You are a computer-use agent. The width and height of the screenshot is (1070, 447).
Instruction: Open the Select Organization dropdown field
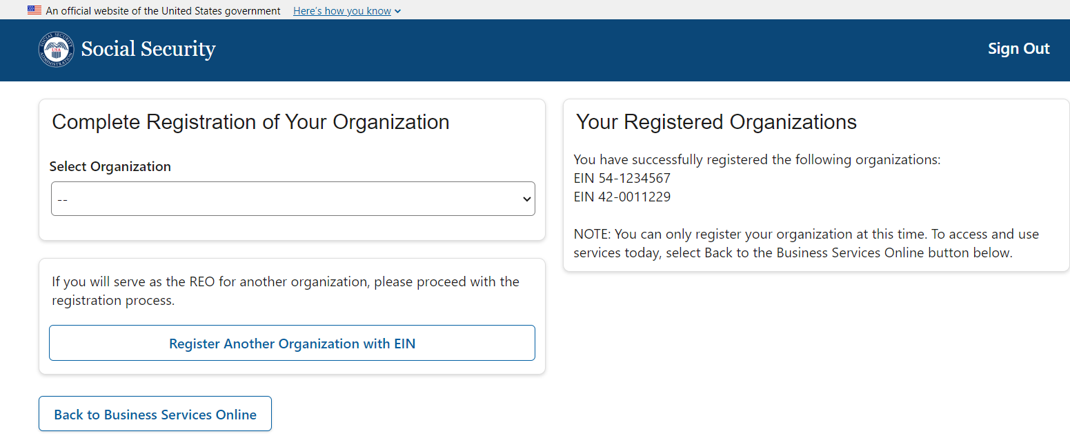pos(283,199)
